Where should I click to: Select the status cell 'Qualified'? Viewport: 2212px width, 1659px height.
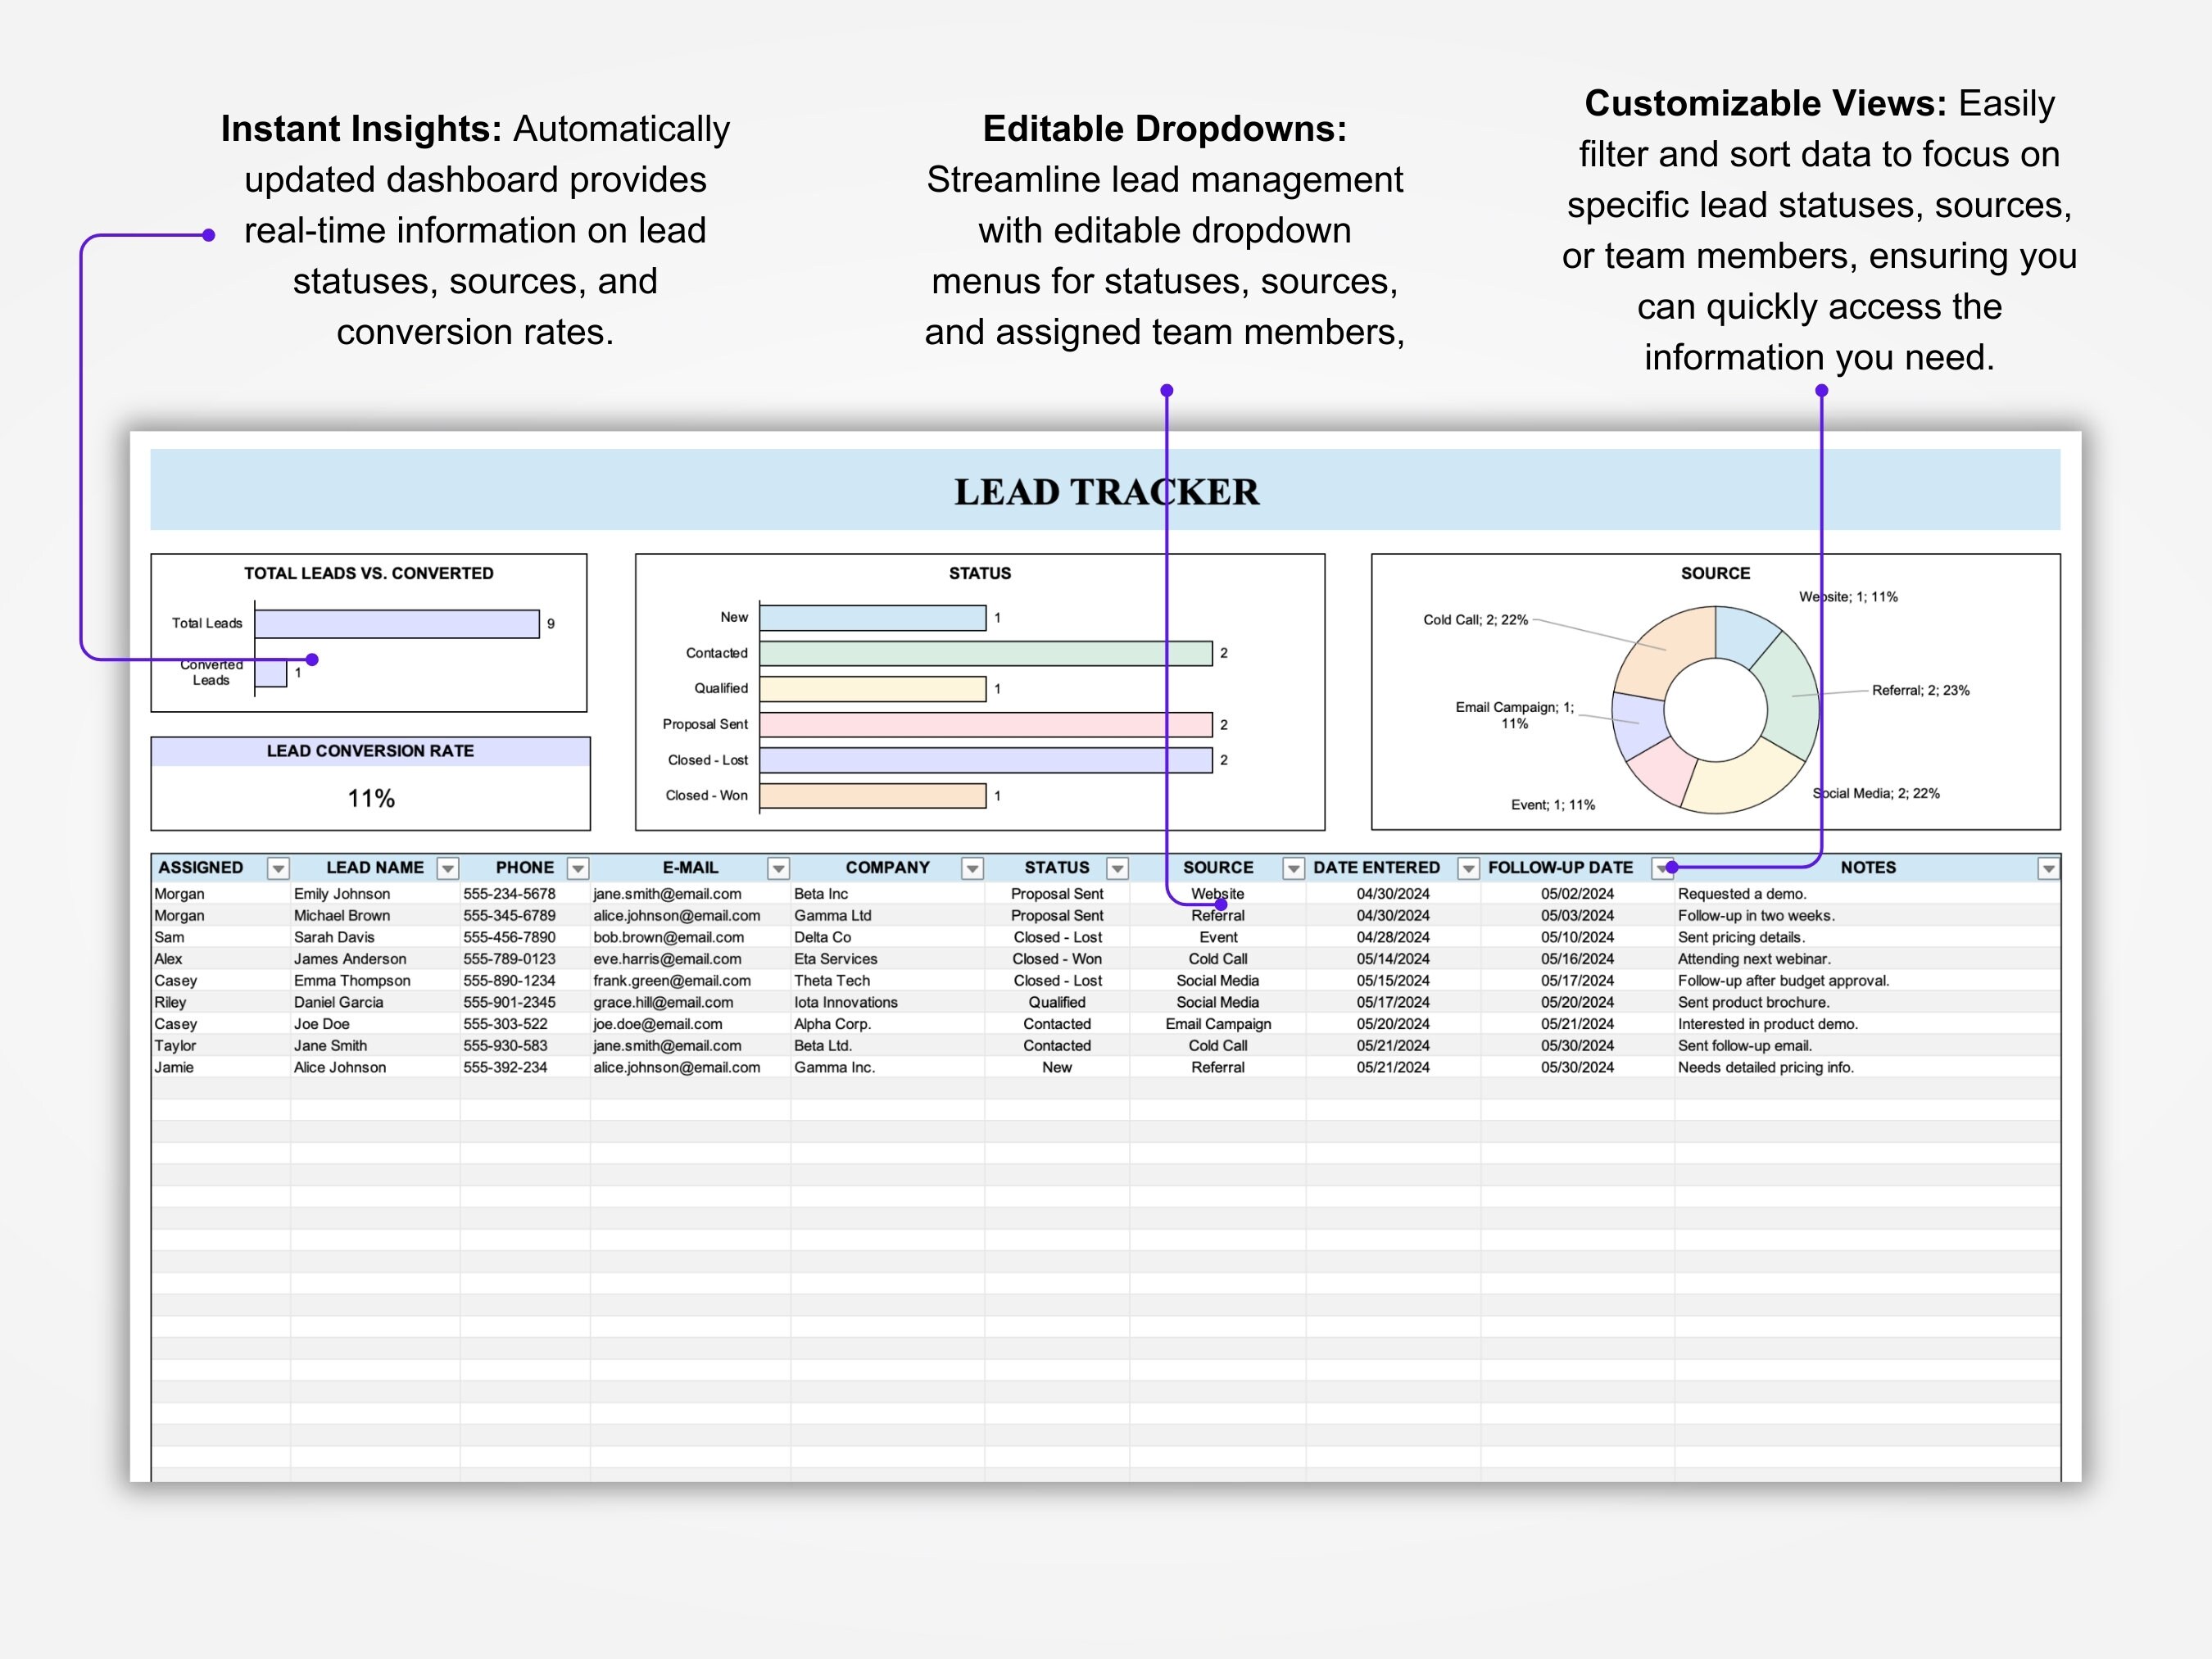[x=1057, y=1002]
